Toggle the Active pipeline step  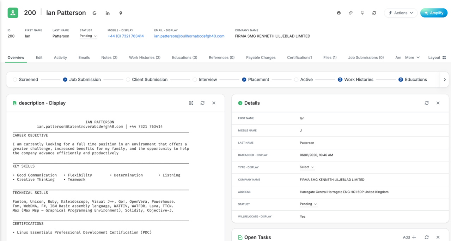[x=296, y=80]
